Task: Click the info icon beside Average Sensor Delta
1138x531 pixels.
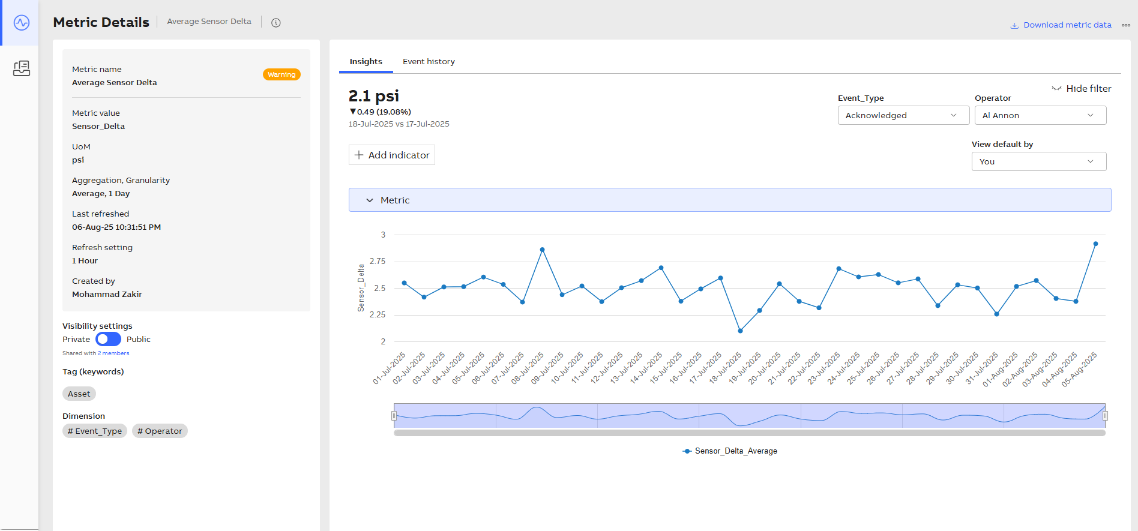Action: [x=276, y=23]
